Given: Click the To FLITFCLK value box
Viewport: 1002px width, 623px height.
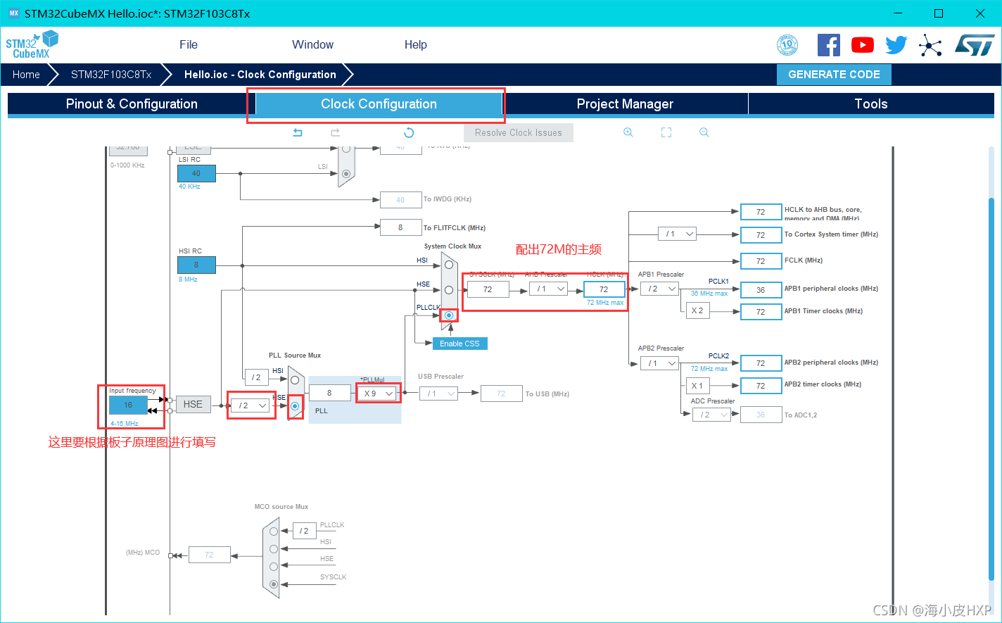Looking at the screenshot, I should [x=400, y=227].
